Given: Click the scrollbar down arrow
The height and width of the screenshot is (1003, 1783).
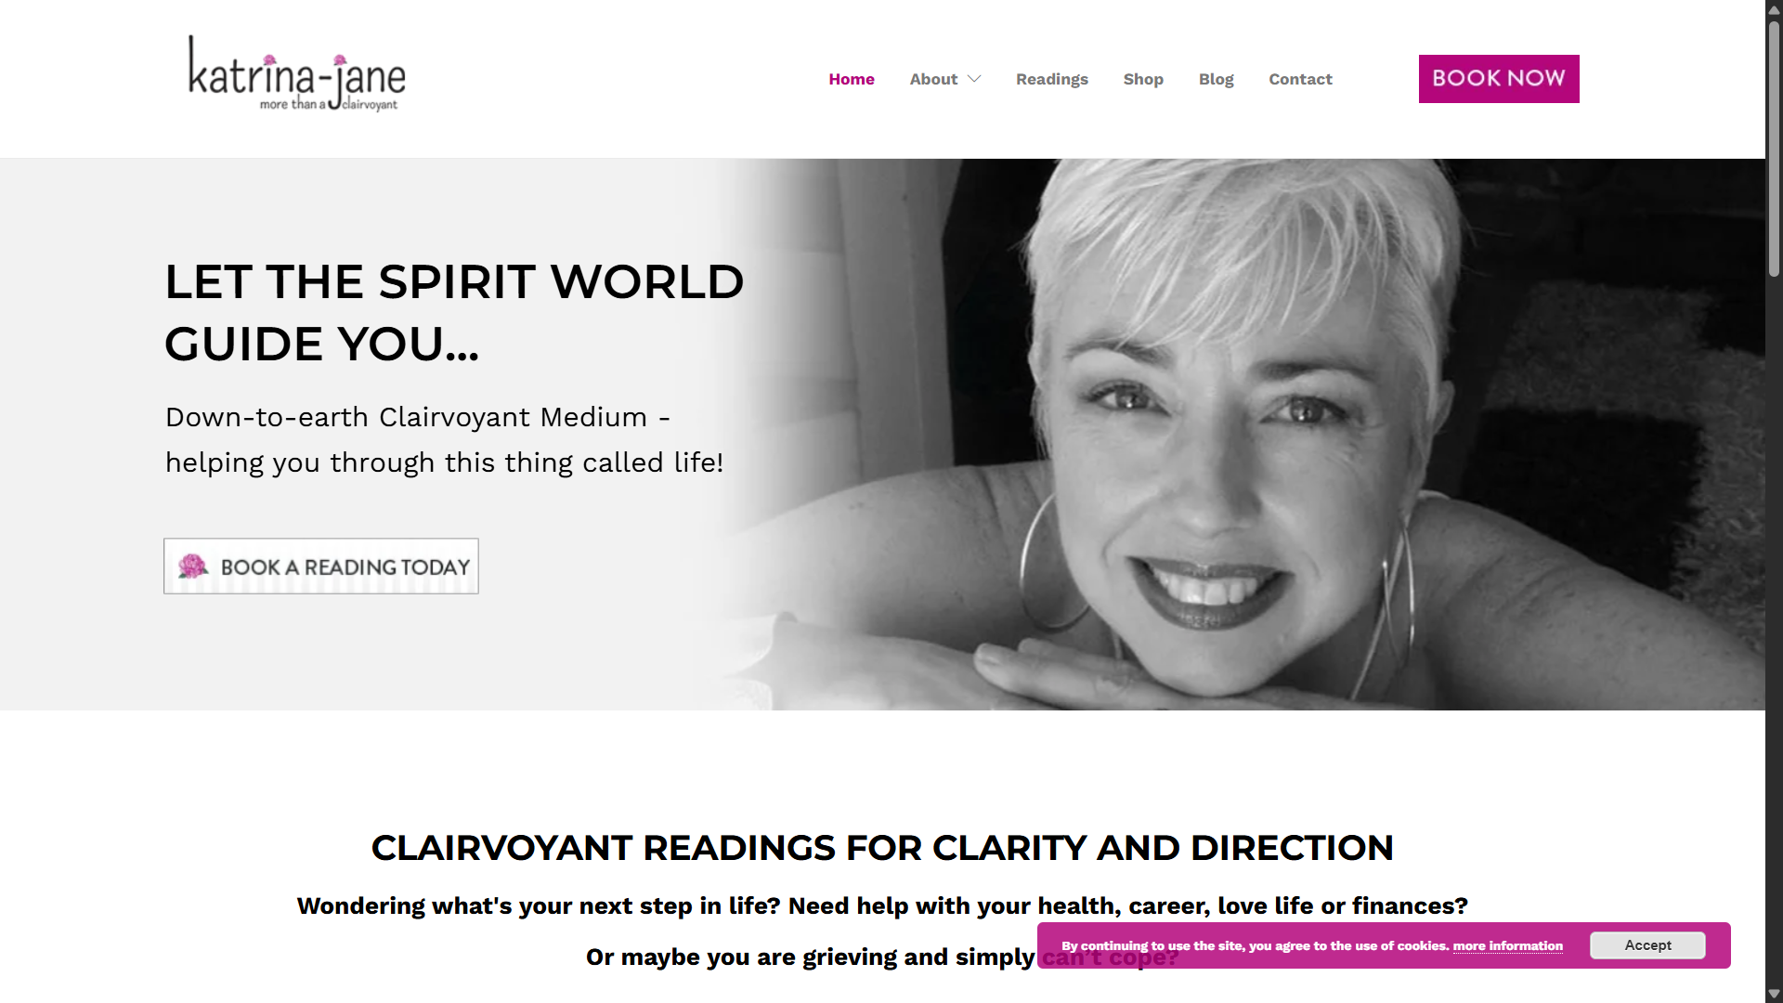Looking at the screenshot, I should click(1774, 994).
